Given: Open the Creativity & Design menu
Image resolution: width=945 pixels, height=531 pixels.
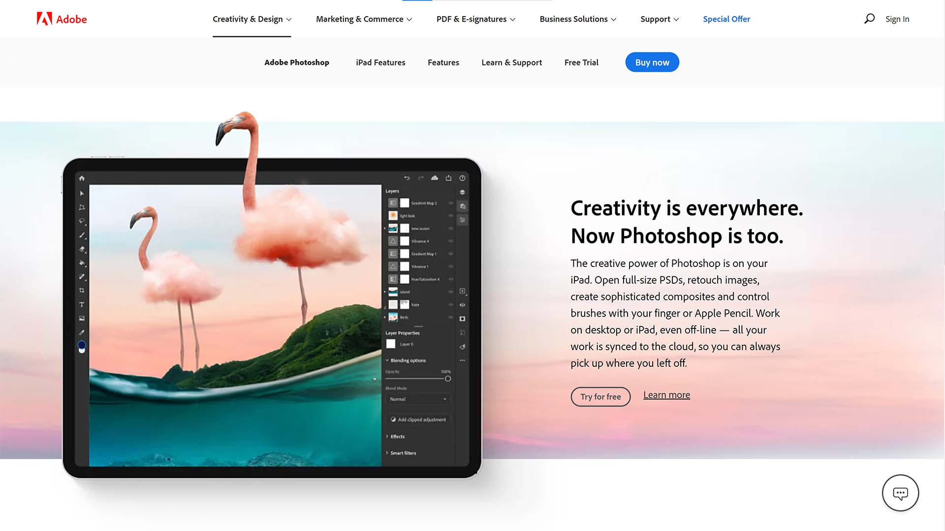Looking at the screenshot, I should point(252,19).
